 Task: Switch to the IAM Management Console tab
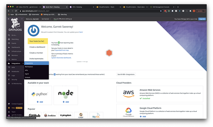(162, 7)
